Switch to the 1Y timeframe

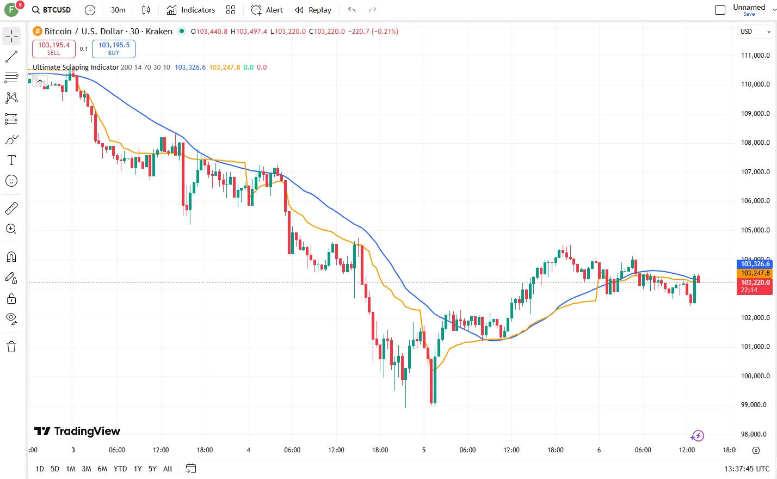pyautogui.click(x=137, y=469)
